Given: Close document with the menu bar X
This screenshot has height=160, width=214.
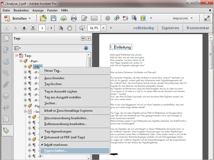Looking at the screenshot, I should click(210, 10).
